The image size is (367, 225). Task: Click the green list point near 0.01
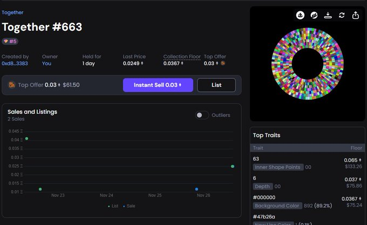pyautogui.click(x=40, y=189)
